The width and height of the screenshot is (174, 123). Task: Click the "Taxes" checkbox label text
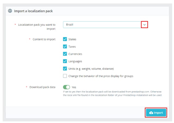tap(72, 47)
